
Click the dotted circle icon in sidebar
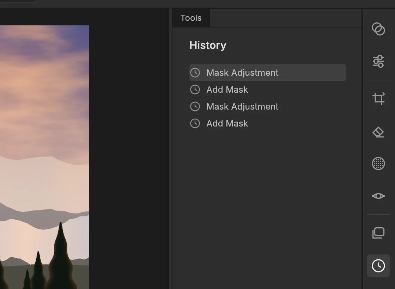pos(378,164)
